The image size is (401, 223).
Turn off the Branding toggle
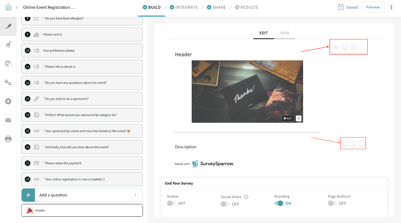[x=279, y=203]
